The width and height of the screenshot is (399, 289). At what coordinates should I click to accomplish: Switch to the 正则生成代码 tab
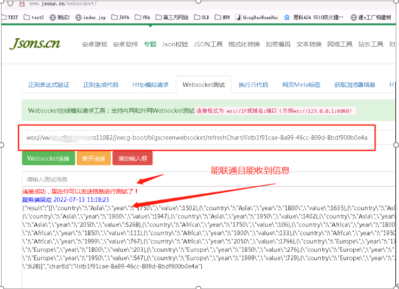101,85
